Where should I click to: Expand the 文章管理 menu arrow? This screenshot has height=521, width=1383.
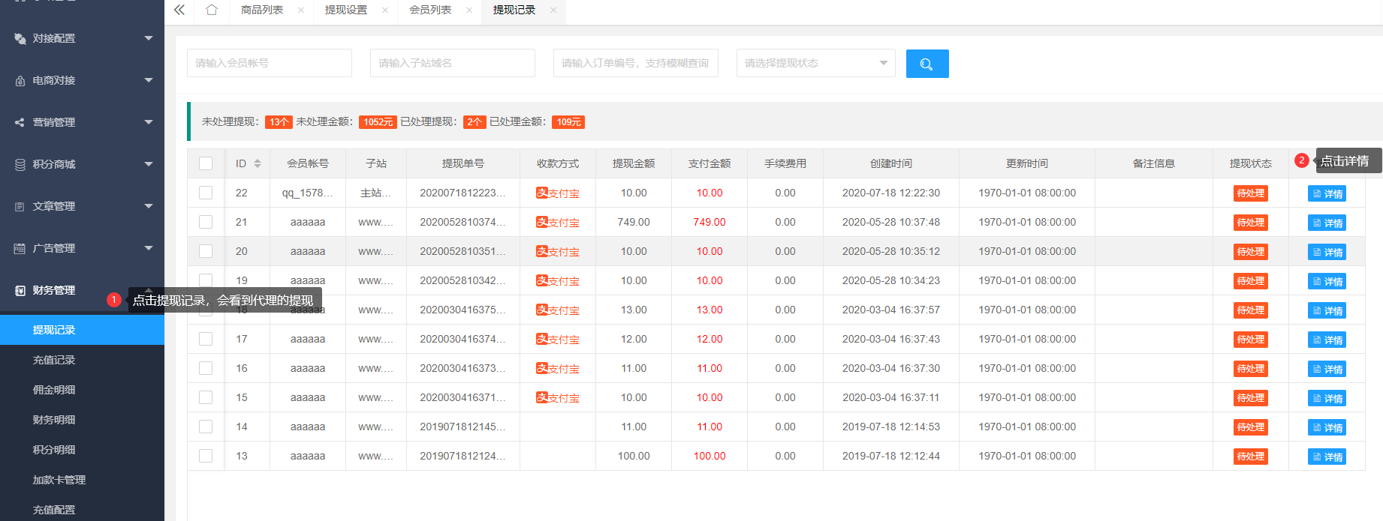coord(149,206)
